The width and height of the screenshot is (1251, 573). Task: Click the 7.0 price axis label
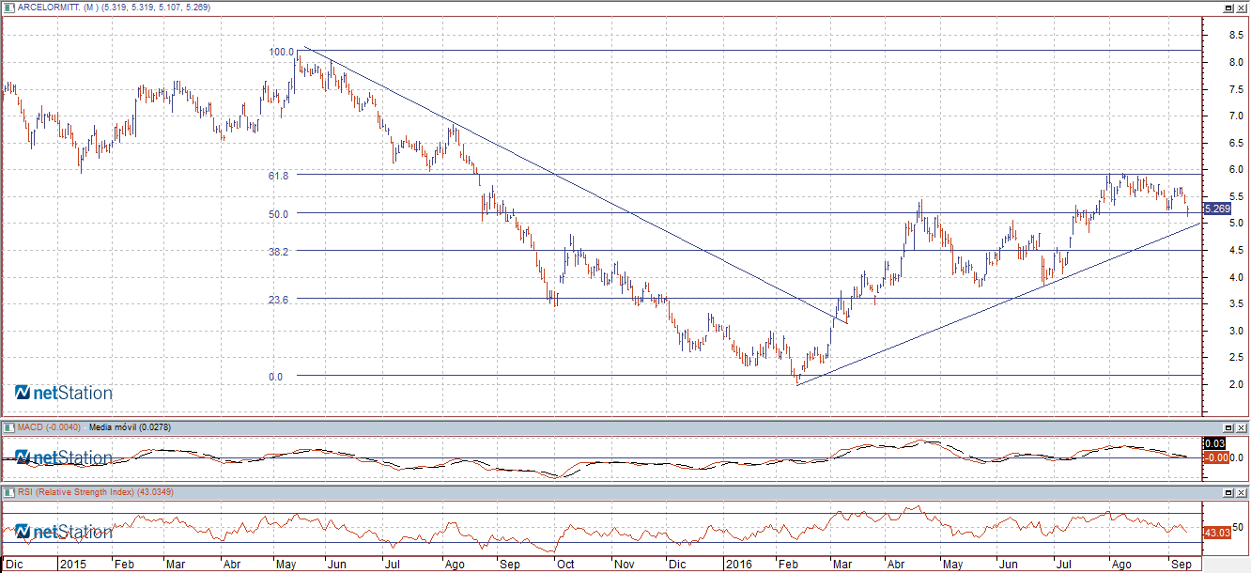tap(1236, 116)
